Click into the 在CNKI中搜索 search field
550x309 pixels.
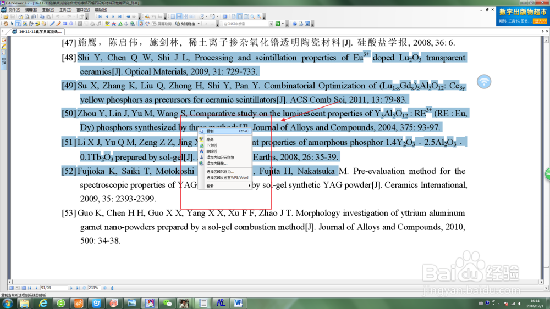click(245, 24)
